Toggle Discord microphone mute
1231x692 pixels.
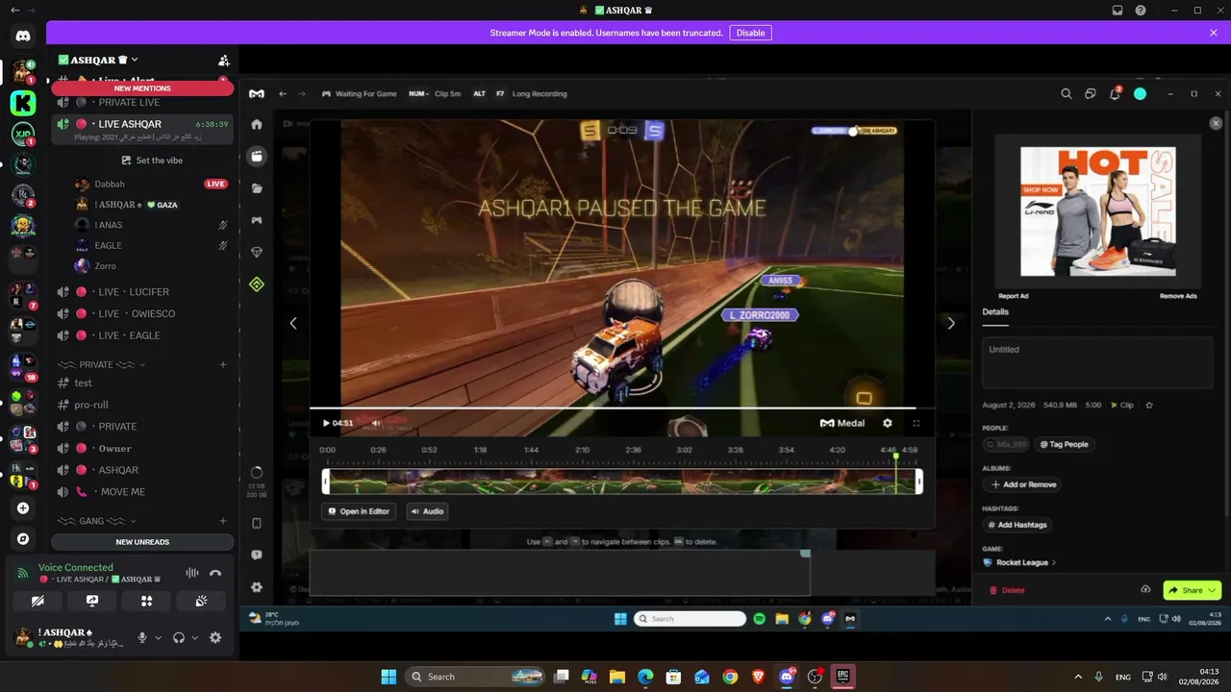[142, 637]
